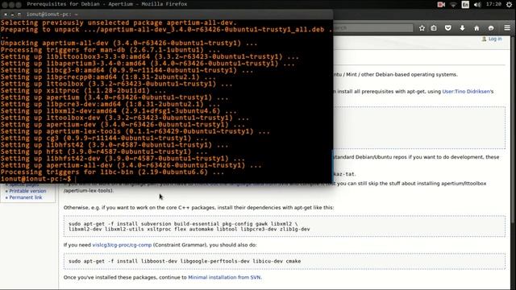Open Firefox bookmarks list icon

[x=434, y=28]
